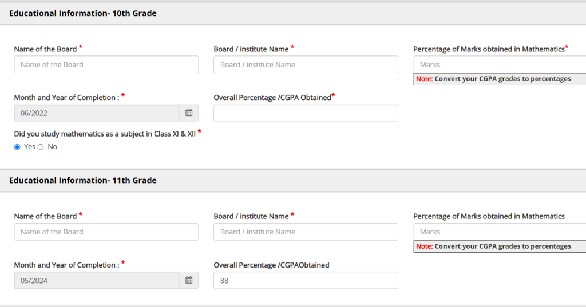Screen dimensions: 586x307
Task: Click the Educational Information- 10th Grade header
Action: click(83, 13)
